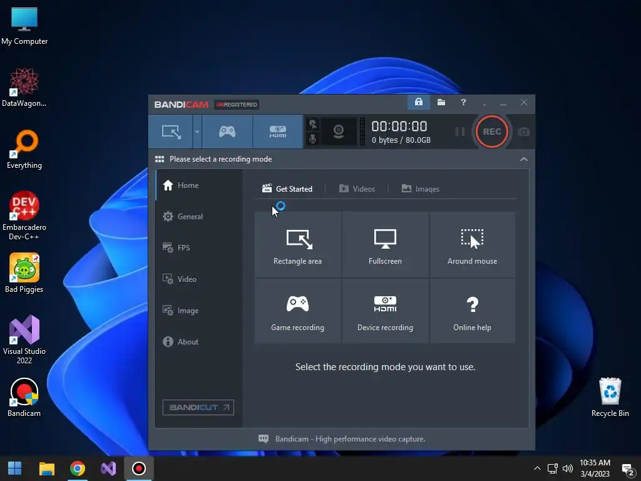Open DataWagon desktop shortcut
Image resolution: width=641 pixels, height=481 pixels.
click(x=24, y=86)
